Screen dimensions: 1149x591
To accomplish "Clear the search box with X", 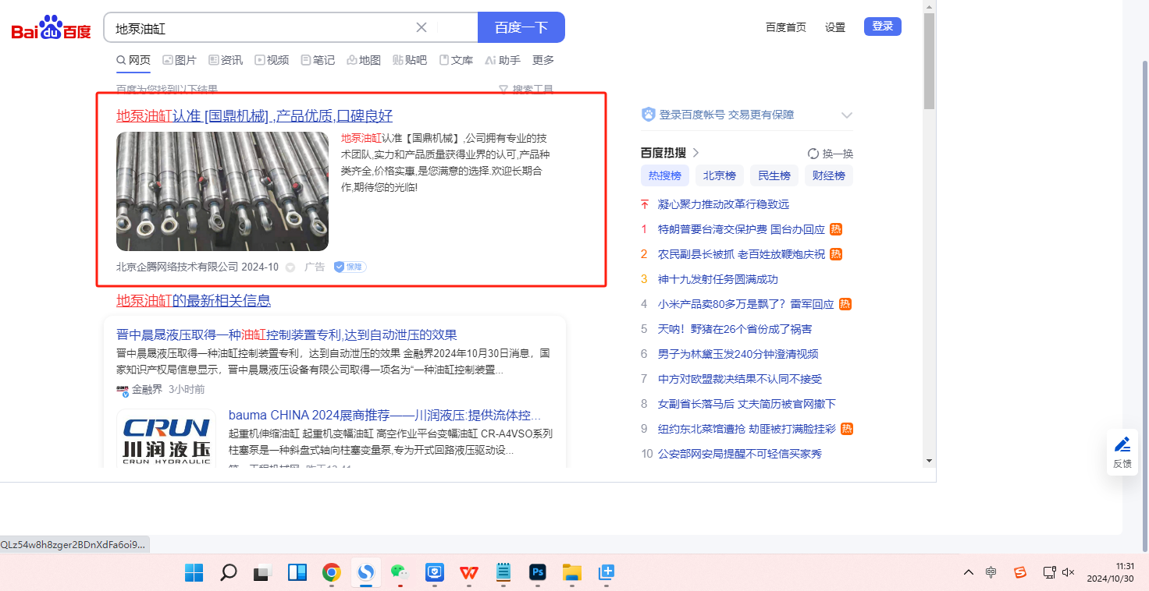I will [x=422, y=27].
